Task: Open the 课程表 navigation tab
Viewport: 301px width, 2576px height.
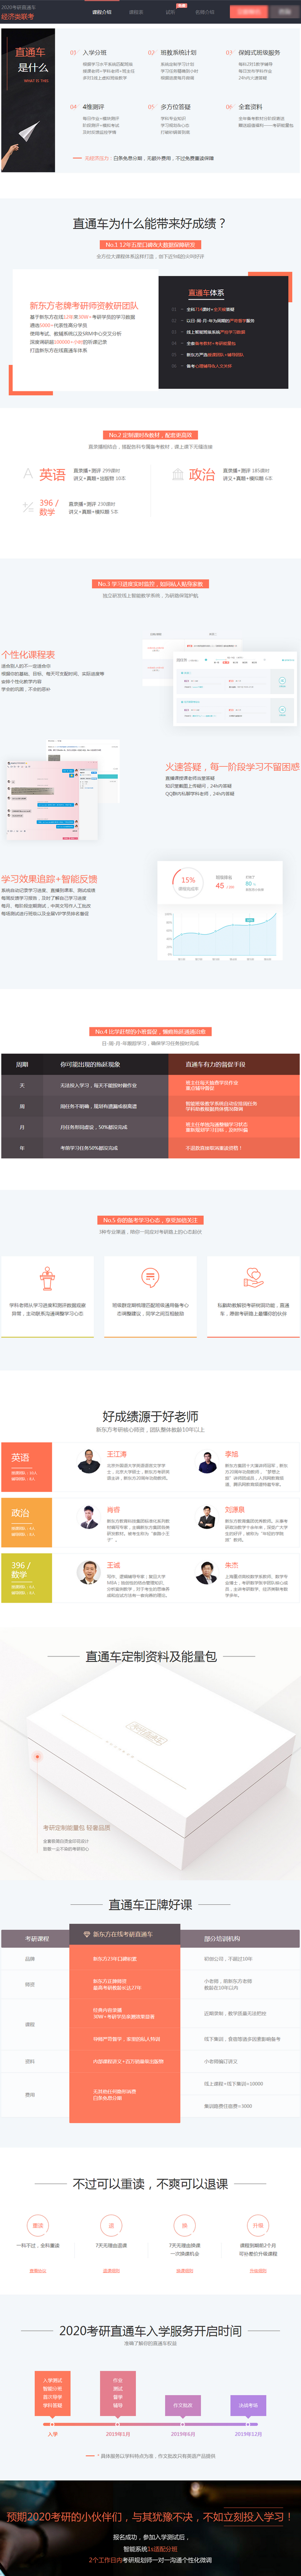Action: (136, 12)
